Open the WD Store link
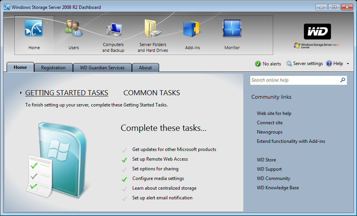The height and width of the screenshot is (216, 357). [x=266, y=160]
